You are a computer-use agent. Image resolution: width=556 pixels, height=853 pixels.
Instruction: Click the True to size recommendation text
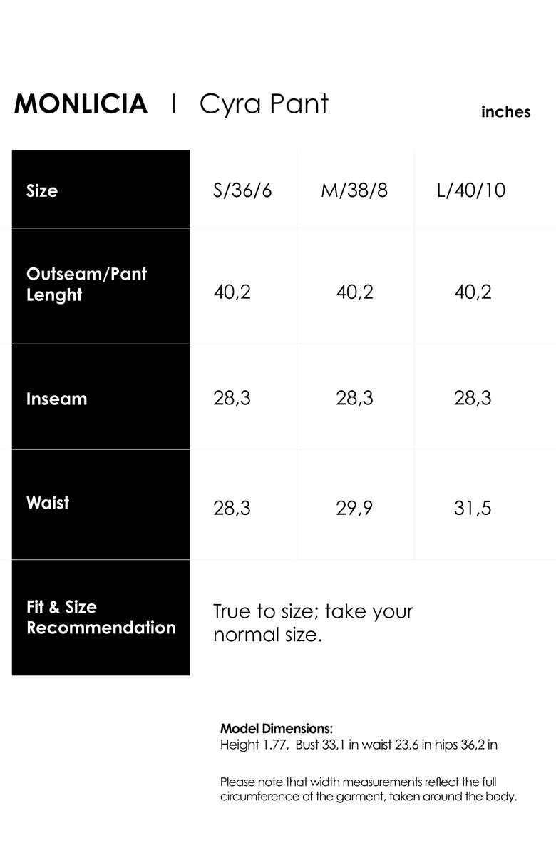pos(313,623)
